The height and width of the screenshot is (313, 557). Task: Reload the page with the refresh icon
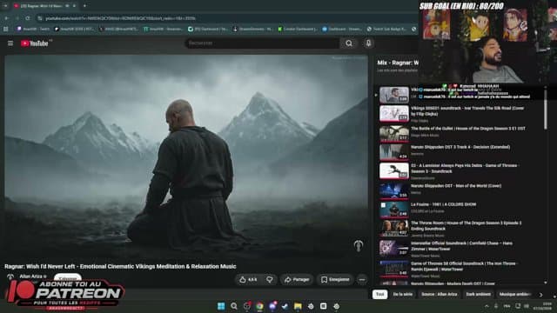pyautogui.click(x=28, y=18)
